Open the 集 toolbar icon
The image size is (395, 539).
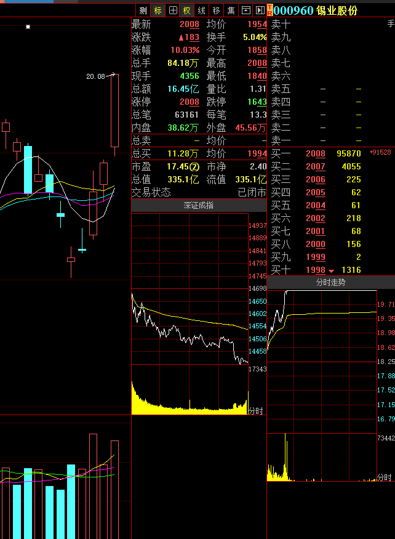pyautogui.click(x=231, y=10)
